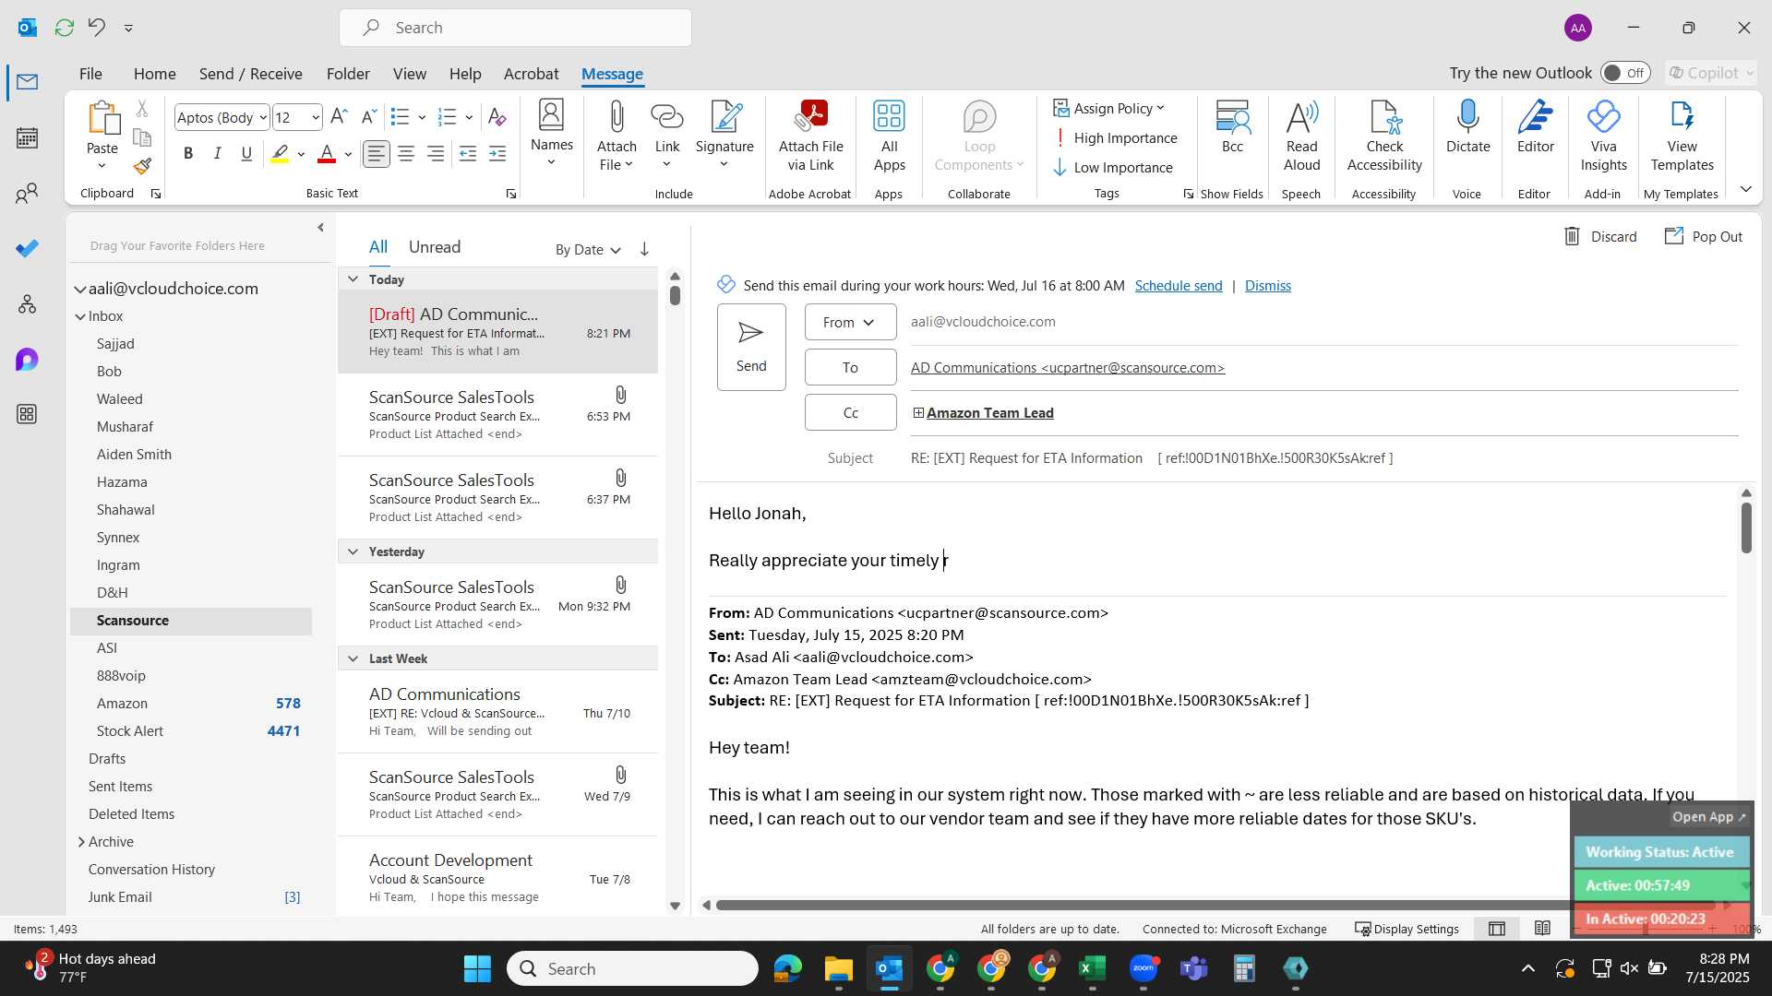Open To Do checkmark in navigation bar
Image resolution: width=1772 pixels, height=996 pixels.
[x=28, y=249]
